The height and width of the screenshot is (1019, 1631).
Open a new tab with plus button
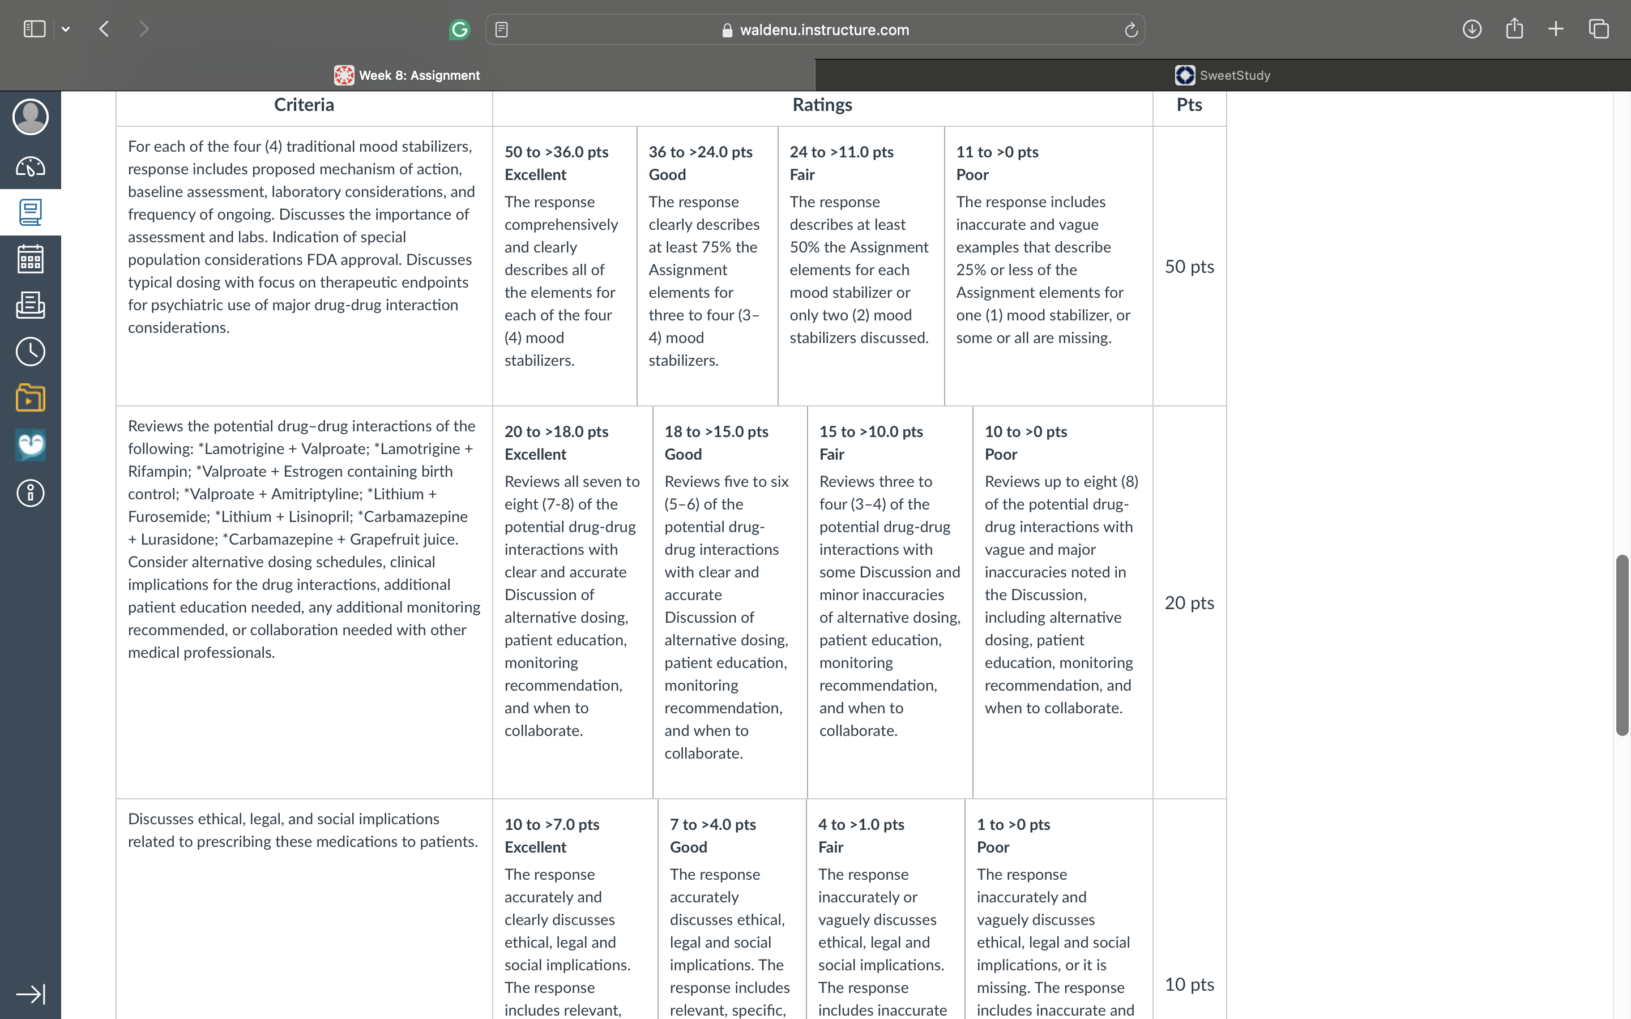pyautogui.click(x=1556, y=29)
